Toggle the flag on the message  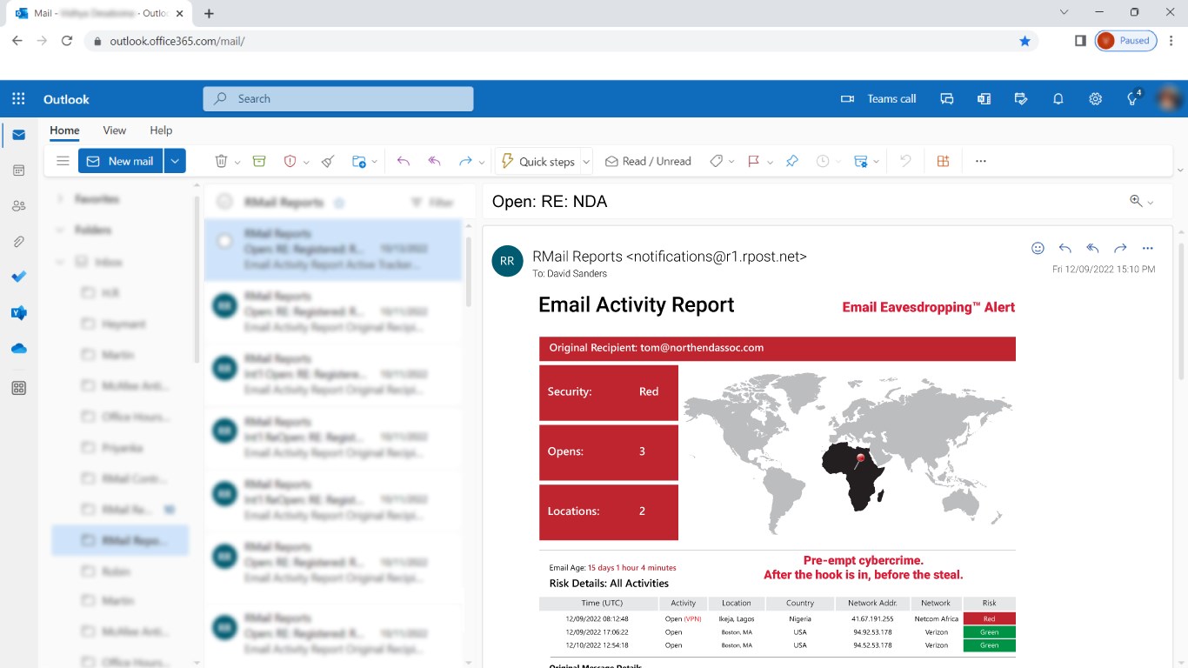click(753, 161)
